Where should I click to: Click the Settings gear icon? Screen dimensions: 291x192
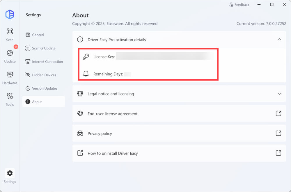click(x=10, y=173)
